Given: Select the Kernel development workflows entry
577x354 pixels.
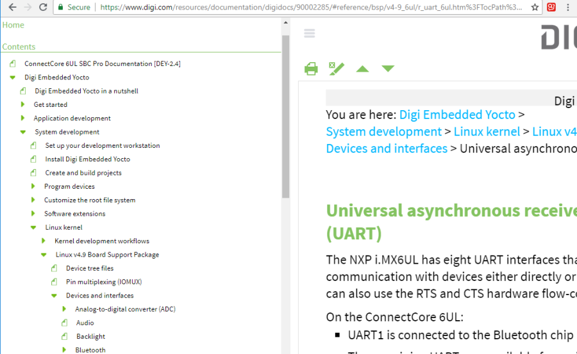Looking at the screenshot, I should (102, 241).
